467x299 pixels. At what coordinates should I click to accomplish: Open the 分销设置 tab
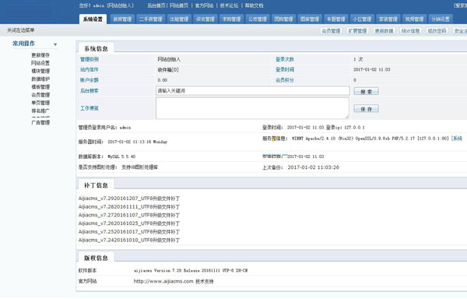click(441, 19)
